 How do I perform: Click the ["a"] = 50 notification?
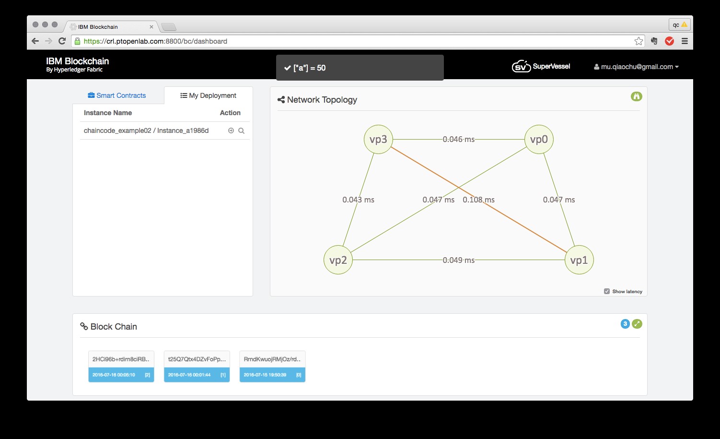pos(360,68)
